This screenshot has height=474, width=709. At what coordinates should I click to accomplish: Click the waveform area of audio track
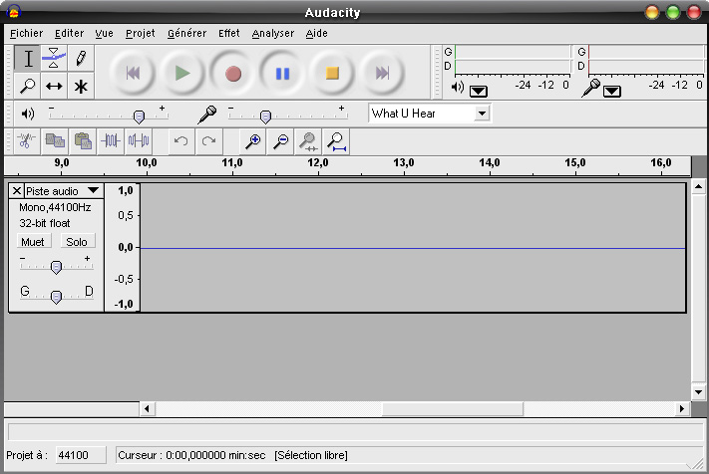413,247
